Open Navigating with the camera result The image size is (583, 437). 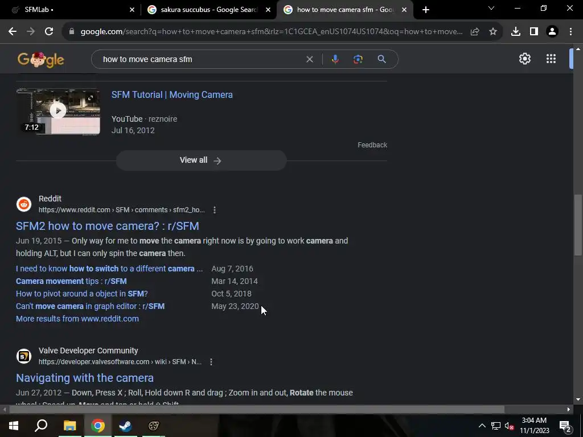pos(85,378)
